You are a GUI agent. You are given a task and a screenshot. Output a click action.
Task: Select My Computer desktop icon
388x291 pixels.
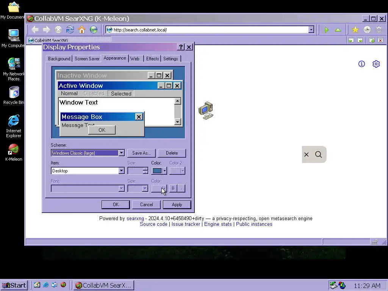click(13, 38)
